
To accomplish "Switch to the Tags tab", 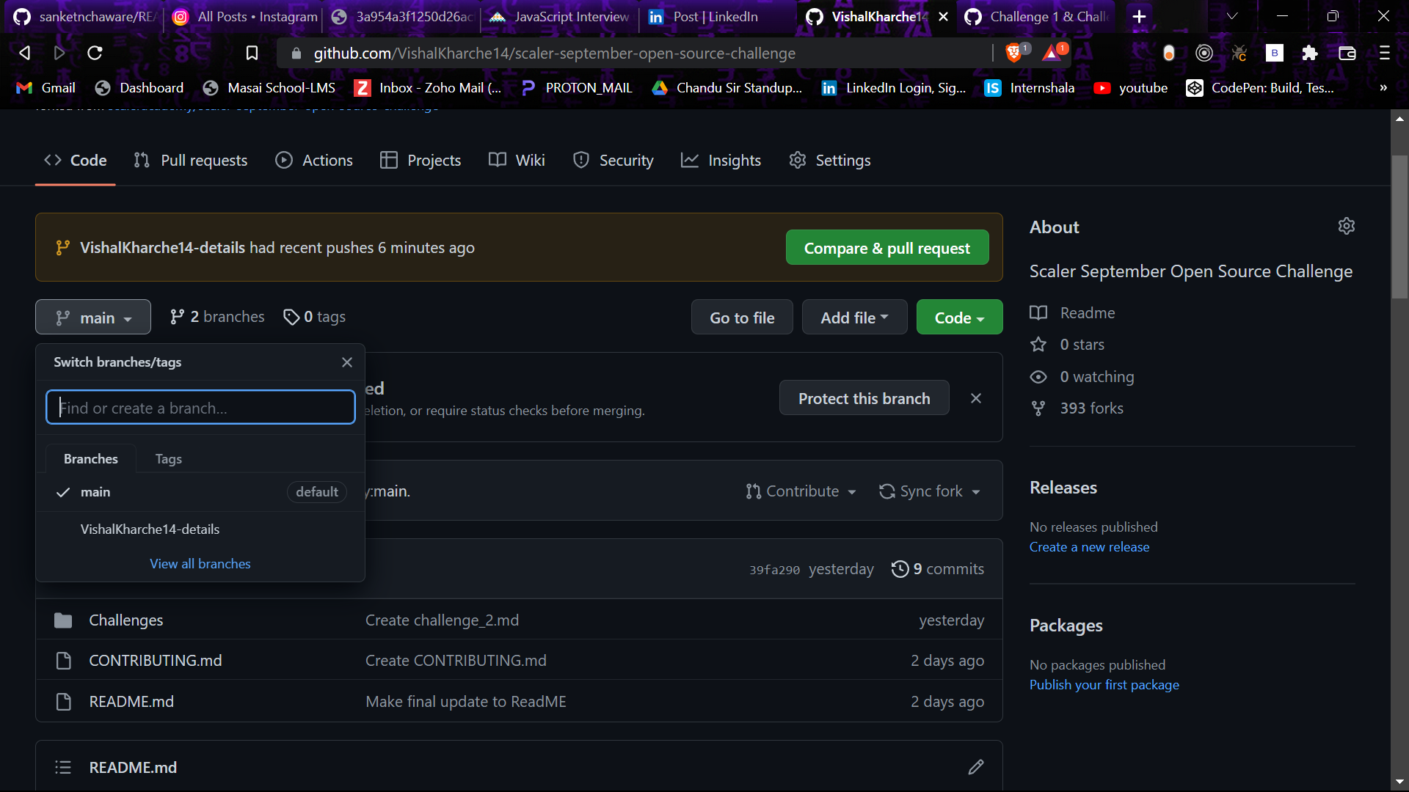I will coord(168,458).
